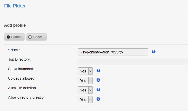Click the Allow file deletion Yes value
Viewport: 188px width, 111px height.
(83, 90)
